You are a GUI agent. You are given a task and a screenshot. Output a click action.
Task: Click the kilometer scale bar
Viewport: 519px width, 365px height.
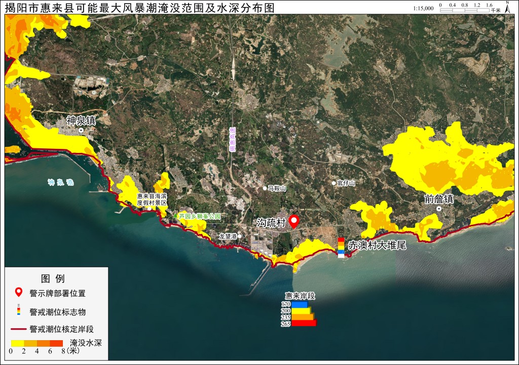click(x=465, y=10)
